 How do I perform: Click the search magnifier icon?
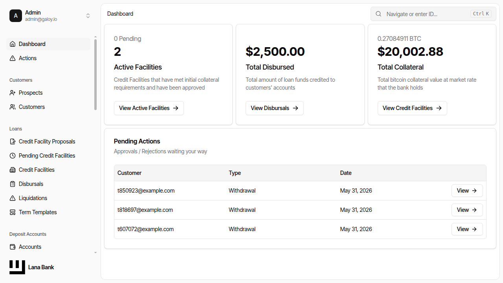point(378,14)
